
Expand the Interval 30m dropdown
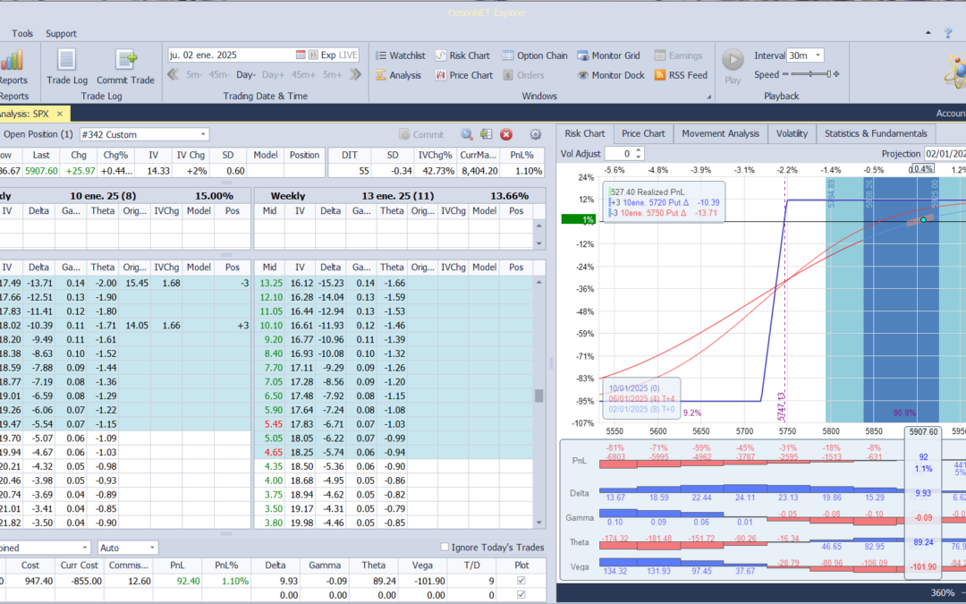(x=818, y=55)
